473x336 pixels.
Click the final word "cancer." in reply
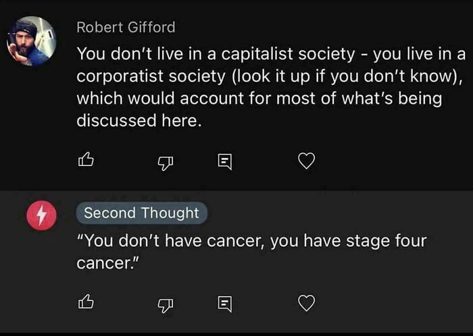pos(103,263)
